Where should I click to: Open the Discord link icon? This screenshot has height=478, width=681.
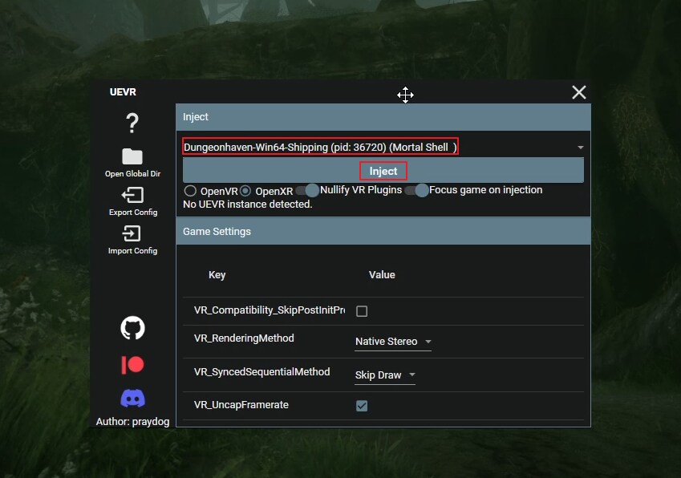coord(132,398)
